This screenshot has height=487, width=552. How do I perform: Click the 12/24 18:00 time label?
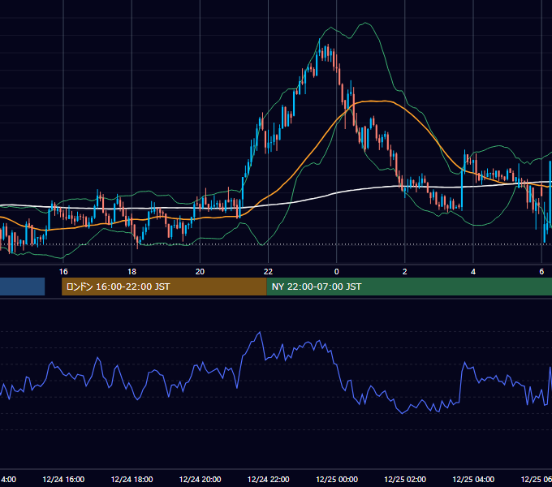point(132,479)
